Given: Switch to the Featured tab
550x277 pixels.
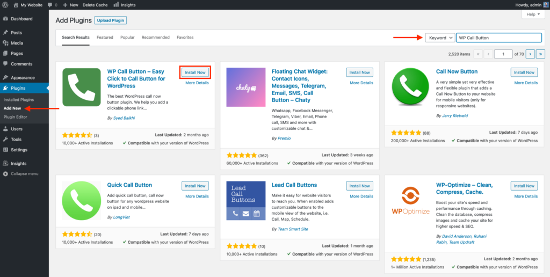Looking at the screenshot, I should pyautogui.click(x=105, y=38).
